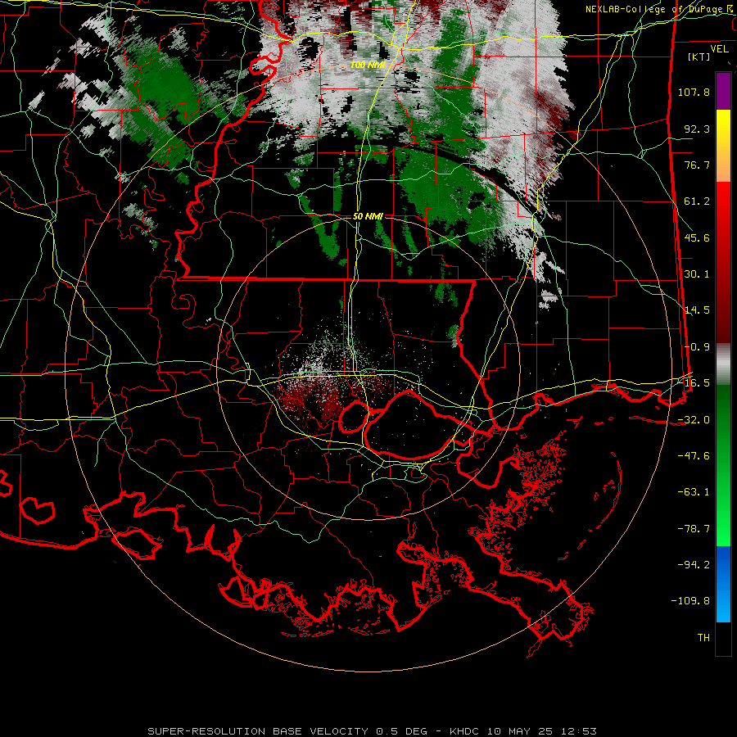Screen dimensions: 737x737
Task: Select the -32.0 velocity scale value
Action: (x=694, y=419)
